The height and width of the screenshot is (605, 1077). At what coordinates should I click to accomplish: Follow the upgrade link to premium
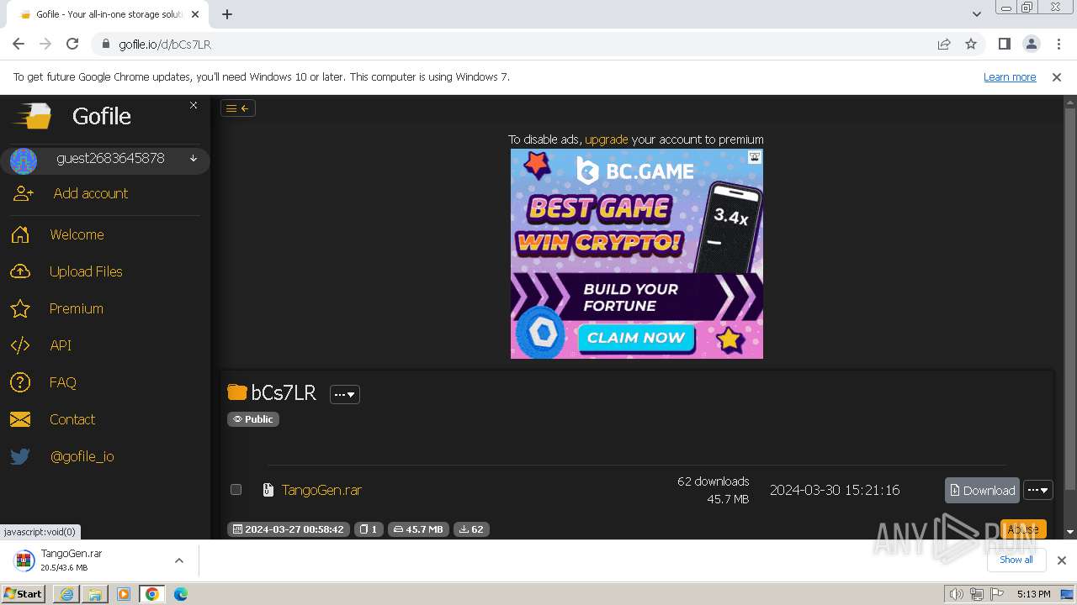coord(607,139)
